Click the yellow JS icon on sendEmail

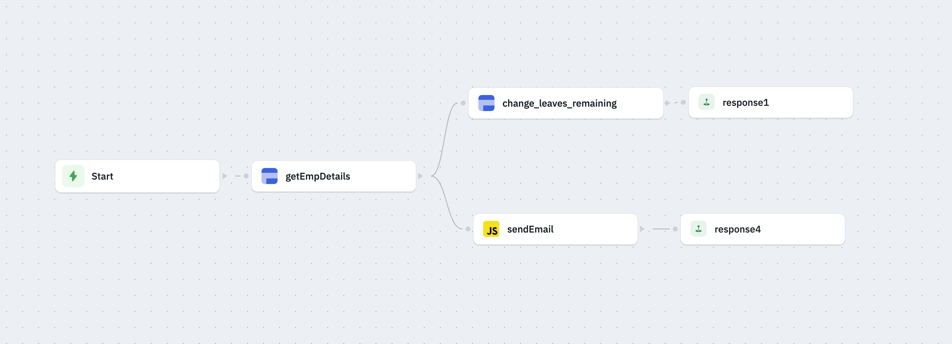tap(491, 229)
